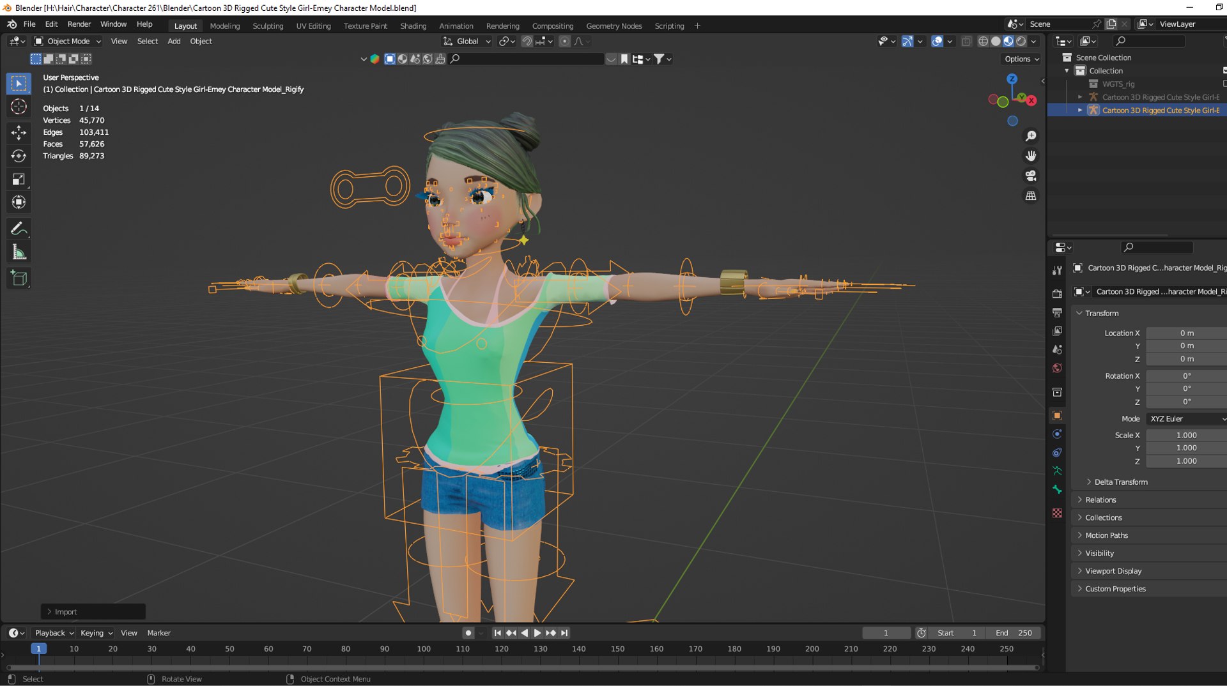Expand the Delta Transform panel
This screenshot has height=686, width=1227.
coord(1121,482)
